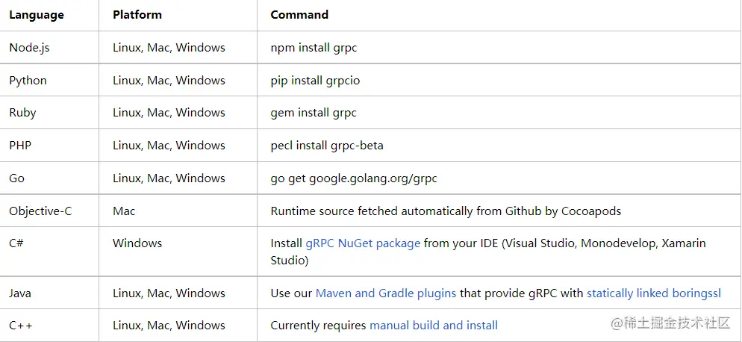Follow the Maven and Gradle plugins link
The width and height of the screenshot is (742, 342).
(x=386, y=293)
